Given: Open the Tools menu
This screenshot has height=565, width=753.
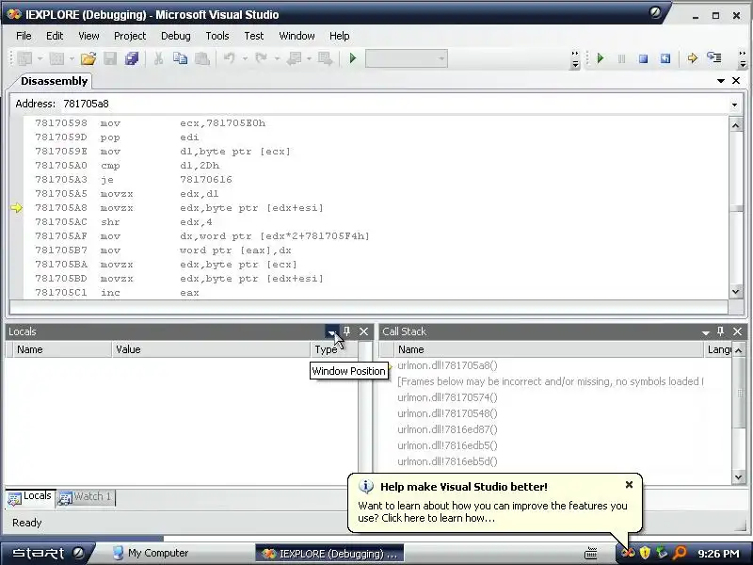Looking at the screenshot, I should 217,36.
